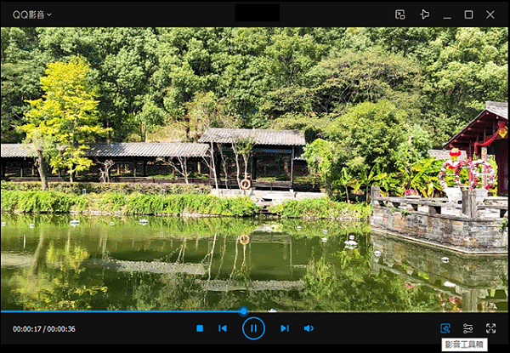
Task: Switch to mini player mode icon
Action: click(x=400, y=14)
